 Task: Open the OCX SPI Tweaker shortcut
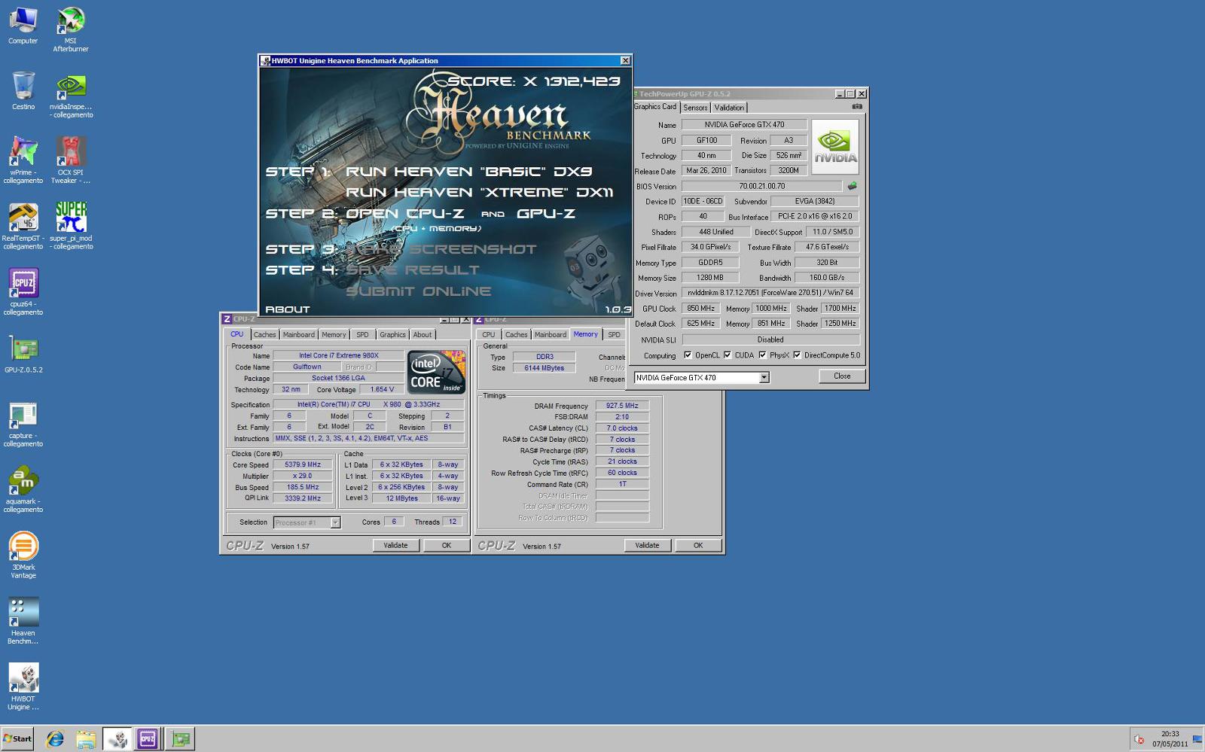[71, 160]
